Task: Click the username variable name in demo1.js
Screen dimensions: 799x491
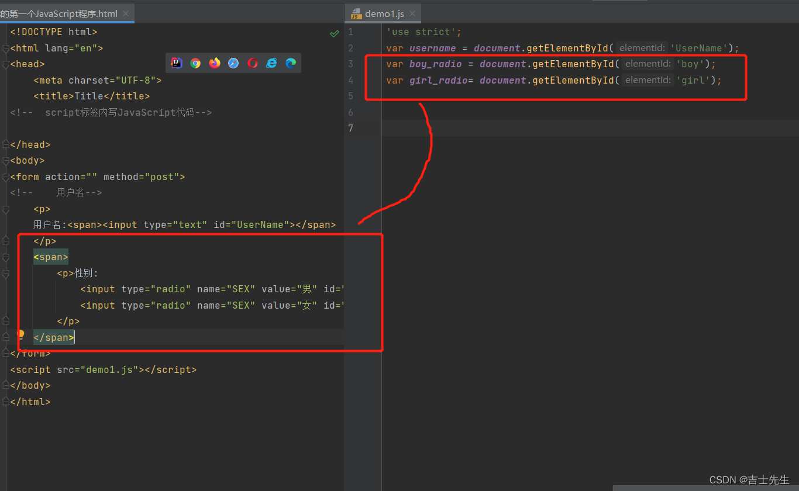Action: [x=432, y=48]
